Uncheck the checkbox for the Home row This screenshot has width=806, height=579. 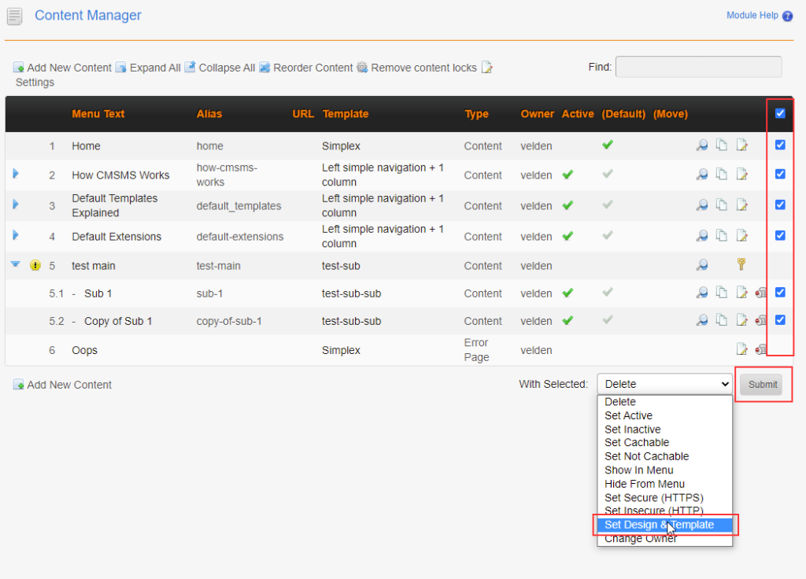click(x=780, y=145)
